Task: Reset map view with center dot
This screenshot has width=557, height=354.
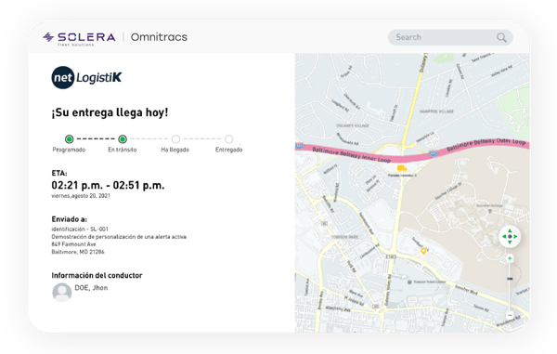Action: click(x=510, y=237)
